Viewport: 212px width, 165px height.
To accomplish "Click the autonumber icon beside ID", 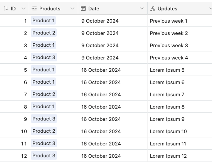I will tap(6, 8).
